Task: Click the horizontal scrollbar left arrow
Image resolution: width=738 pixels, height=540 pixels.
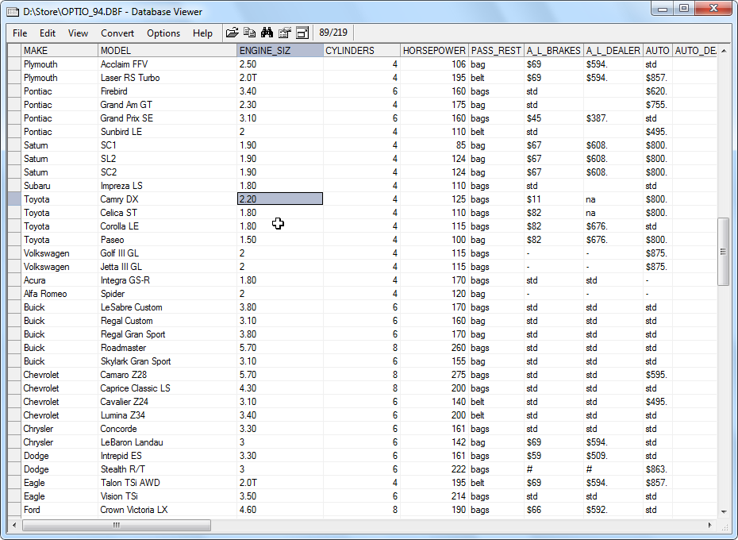Action: (x=14, y=525)
